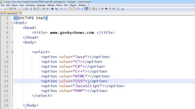Start macro recording with the red record icon
This screenshot has height=109, width=195.
pyautogui.click(x=102, y=9)
